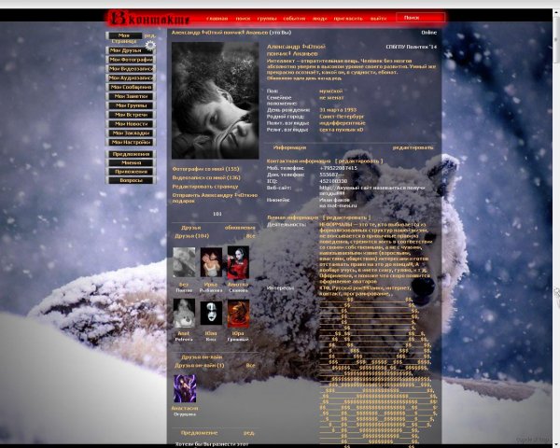The image size is (560, 448).
Task: Open friend Ирка's avatar
Action: pyautogui.click(x=211, y=262)
